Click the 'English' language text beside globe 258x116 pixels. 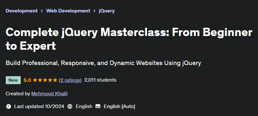84,106
